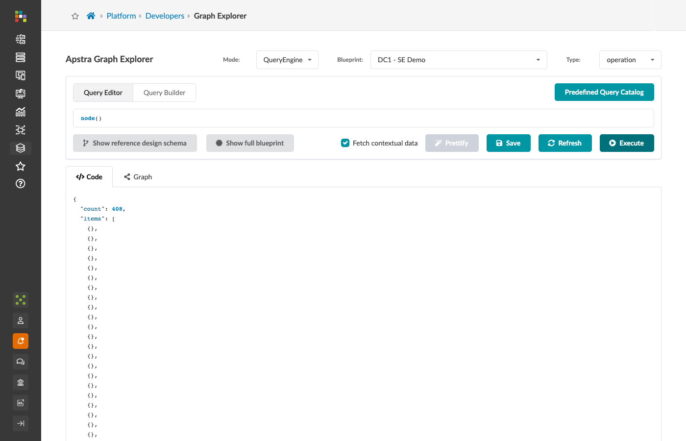
Task: Open Favorites star in the sidebar
Action: click(21, 166)
